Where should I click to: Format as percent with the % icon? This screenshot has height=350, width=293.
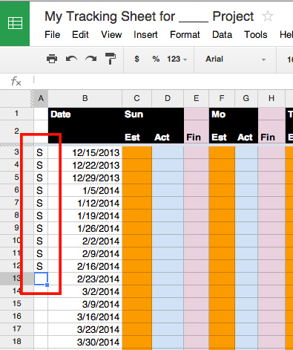pyautogui.click(x=156, y=59)
